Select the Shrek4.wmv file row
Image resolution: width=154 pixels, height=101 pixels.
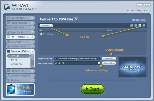[92, 34]
